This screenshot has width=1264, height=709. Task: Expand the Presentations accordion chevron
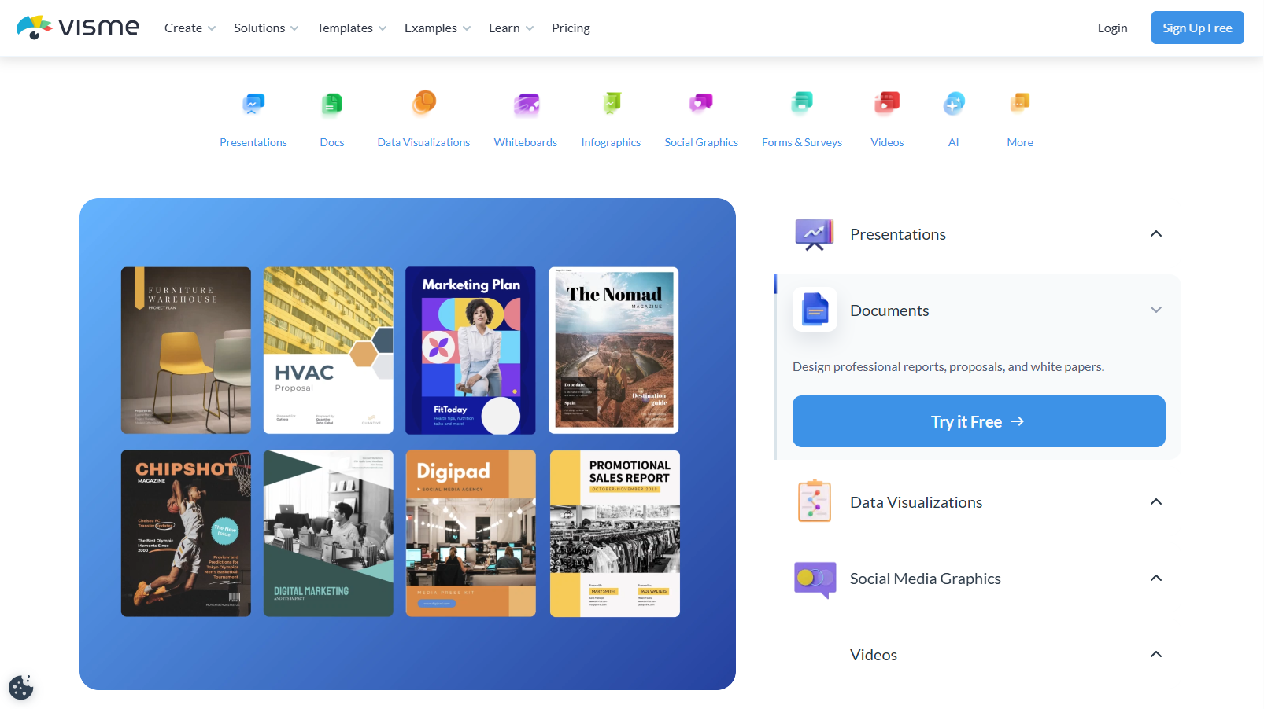point(1156,234)
